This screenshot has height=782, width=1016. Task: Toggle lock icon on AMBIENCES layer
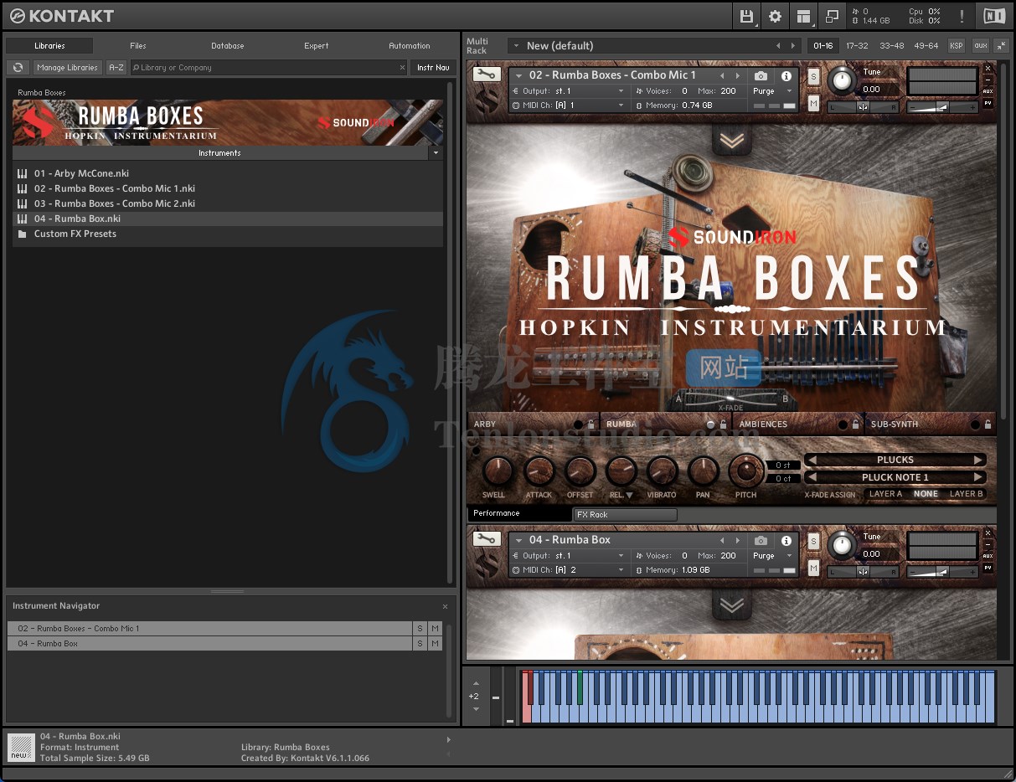(x=855, y=424)
